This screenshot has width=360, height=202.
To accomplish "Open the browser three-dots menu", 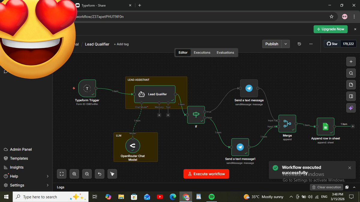I will click(x=354, y=17).
